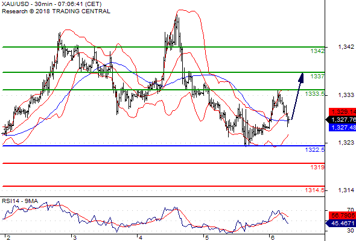Image resolution: width=356 pixels, height=241 pixels.
Task: Click date marker 3 on time axis
Action: (74, 237)
